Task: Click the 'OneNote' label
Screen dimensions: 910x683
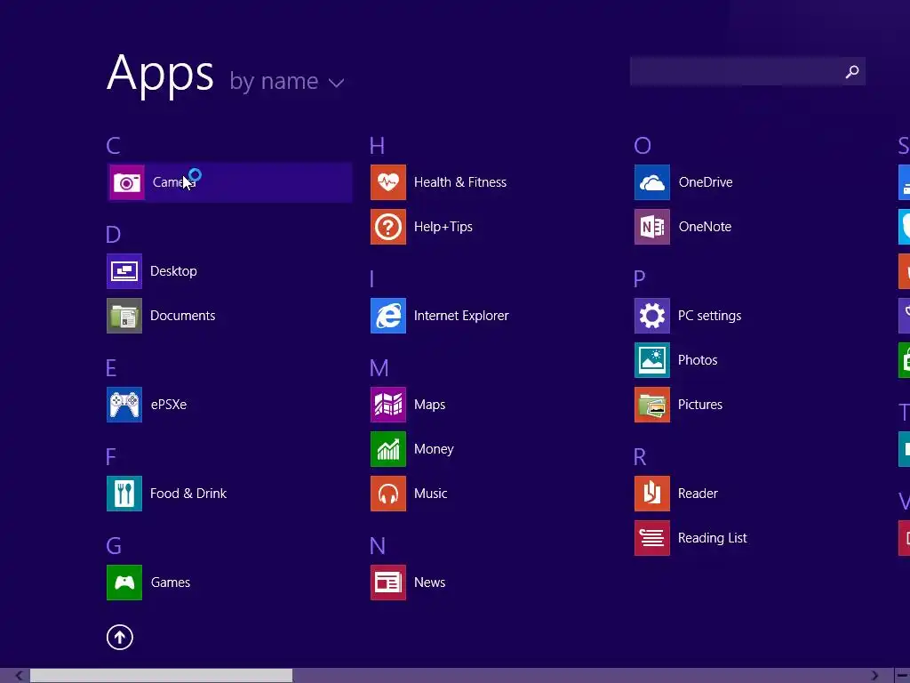Action: (x=705, y=227)
